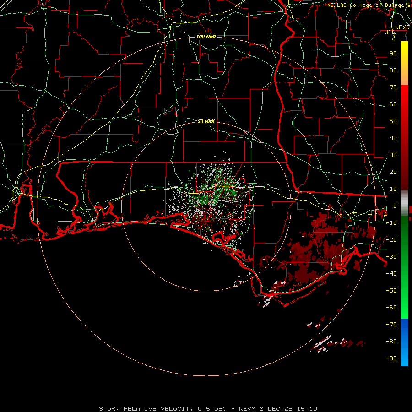This screenshot has height=412, width=412.
Task: Click the "50 NMI" range ring label
Action: coord(206,121)
